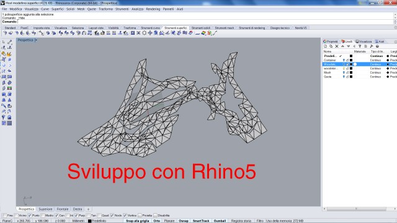Click the light bulb icon in left sidebar
397x223 pixels.
4,117
